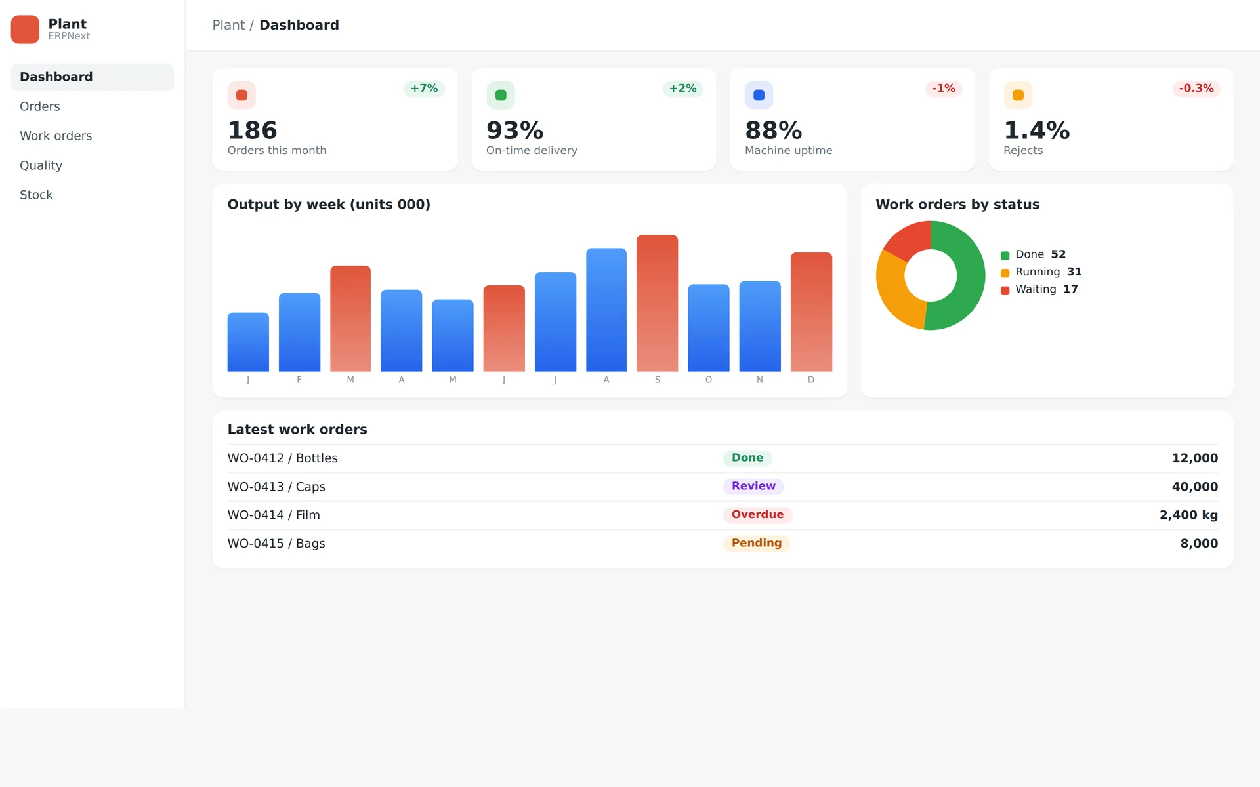Open work order WO-0412 / Bottles

point(723,458)
